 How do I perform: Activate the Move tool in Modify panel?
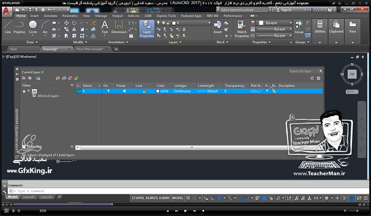point(66,23)
